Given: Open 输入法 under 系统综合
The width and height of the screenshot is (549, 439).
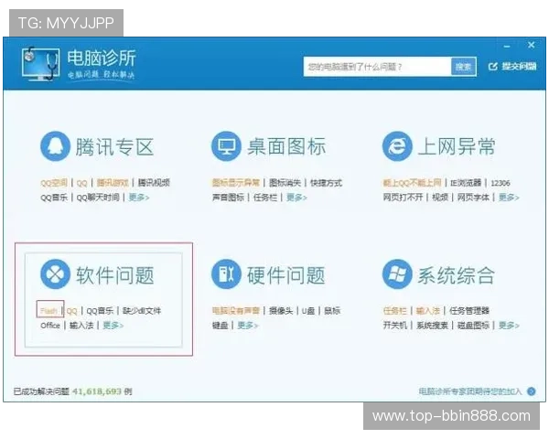Looking at the screenshot, I should pyautogui.click(x=428, y=311).
